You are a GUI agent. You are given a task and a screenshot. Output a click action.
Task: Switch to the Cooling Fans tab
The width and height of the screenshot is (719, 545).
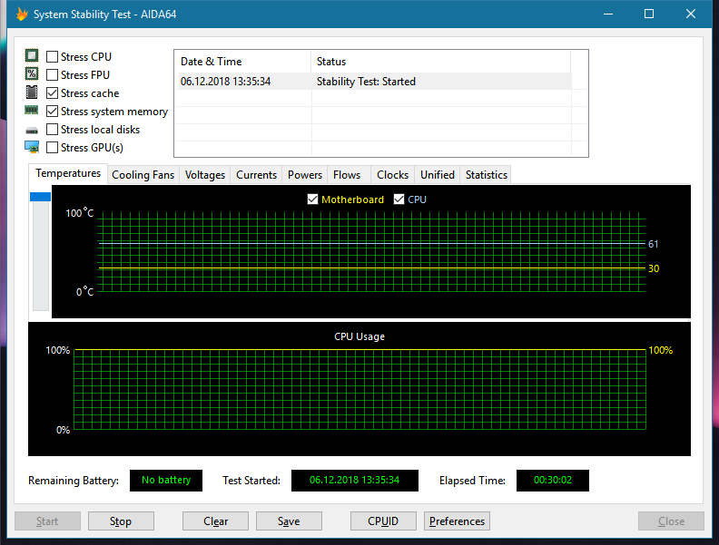[x=143, y=175]
